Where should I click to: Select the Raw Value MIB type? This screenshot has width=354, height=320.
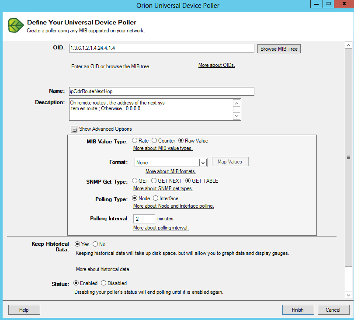(x=181, y=140)
